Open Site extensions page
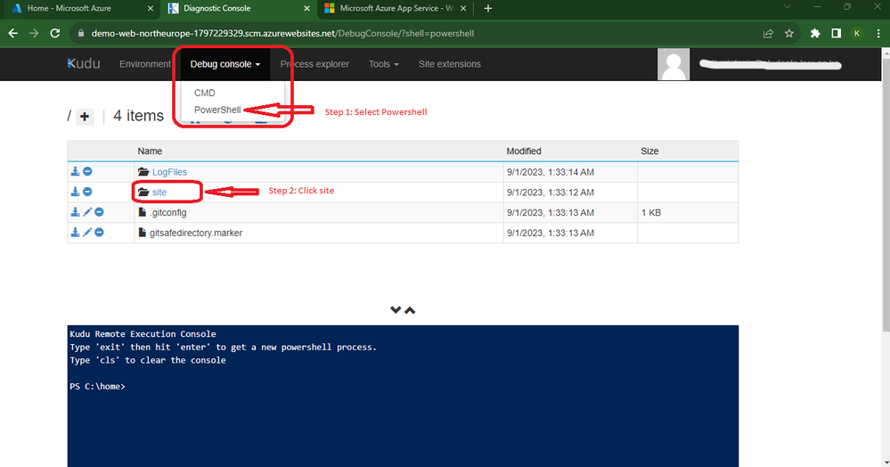Screen dimensions: 890x467 pyautogui.click(x=450, y=64)
